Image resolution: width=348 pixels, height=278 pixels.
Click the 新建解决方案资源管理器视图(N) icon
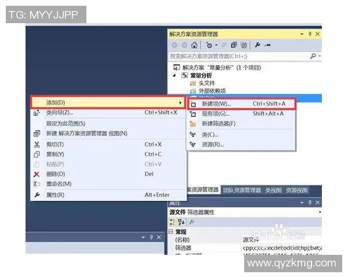37,133
